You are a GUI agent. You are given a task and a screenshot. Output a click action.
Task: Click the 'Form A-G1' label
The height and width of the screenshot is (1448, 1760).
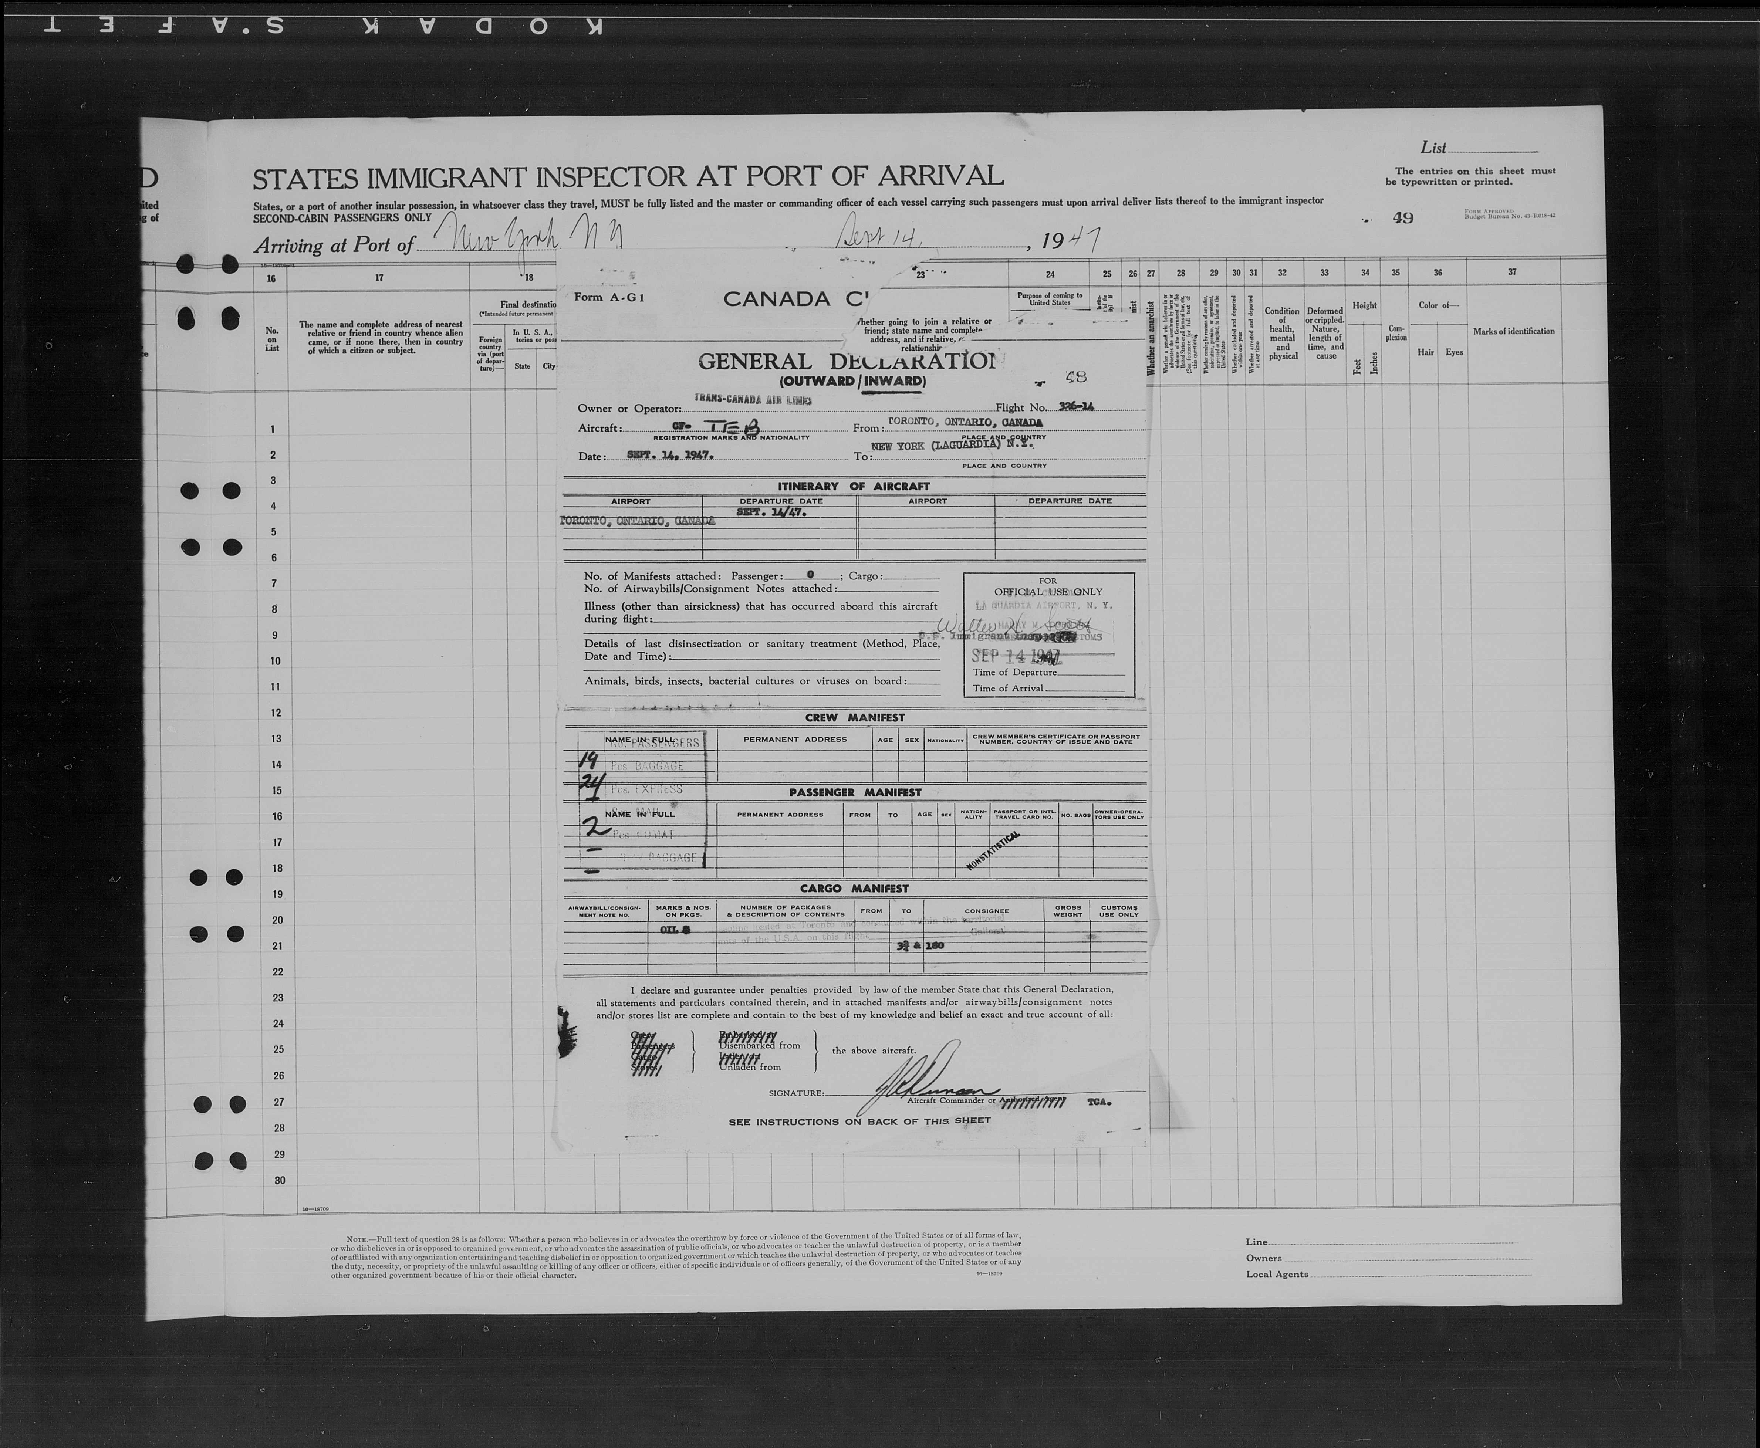609,297
